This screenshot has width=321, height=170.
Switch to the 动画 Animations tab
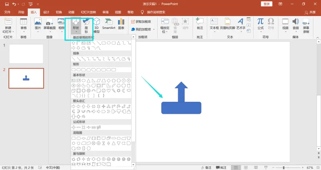pyautogui.click(x=71, y=12)
